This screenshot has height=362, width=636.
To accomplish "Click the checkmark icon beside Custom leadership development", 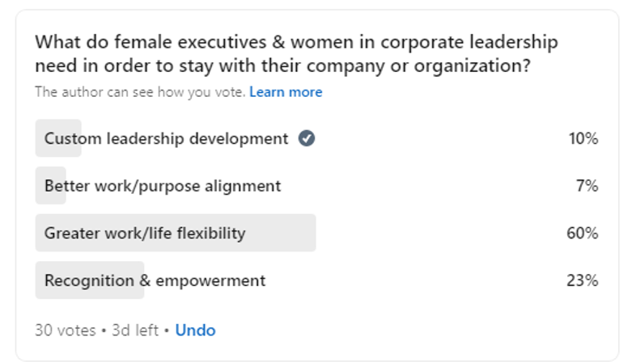I will coord(307,138).
